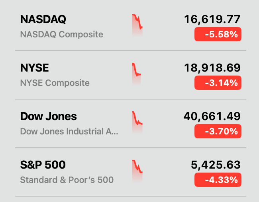Click the NASDAQ sparkline chart
Viewport: 259px width, 202px height.
coord(137,26)
